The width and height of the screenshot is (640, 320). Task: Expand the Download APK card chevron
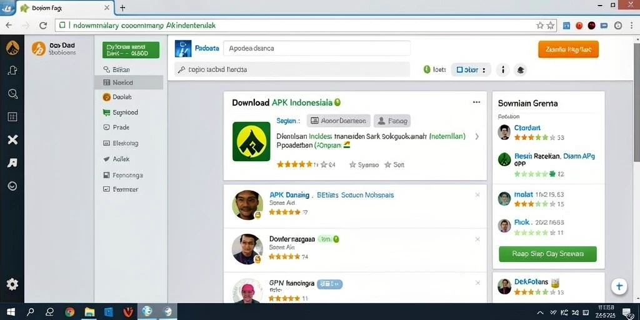click(x=477, y=137)
